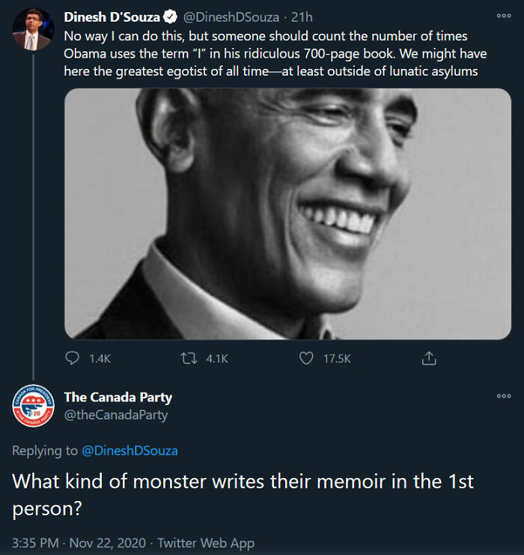
Task: Open the 21h tweet timestamp
Action: pyautogui.click(x=302, y=16)
